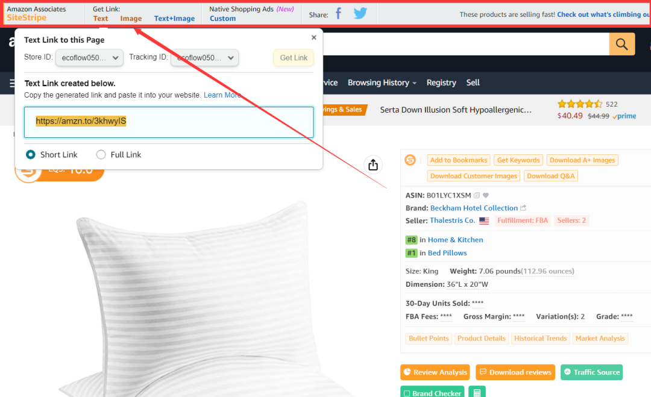Open the Bed Pillows category link
This screenshot has height=397, width=651.
coord(447,253)
